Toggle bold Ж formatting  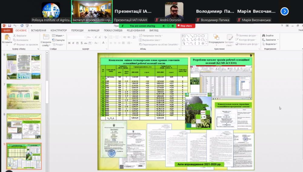click(x=69, y=43)
